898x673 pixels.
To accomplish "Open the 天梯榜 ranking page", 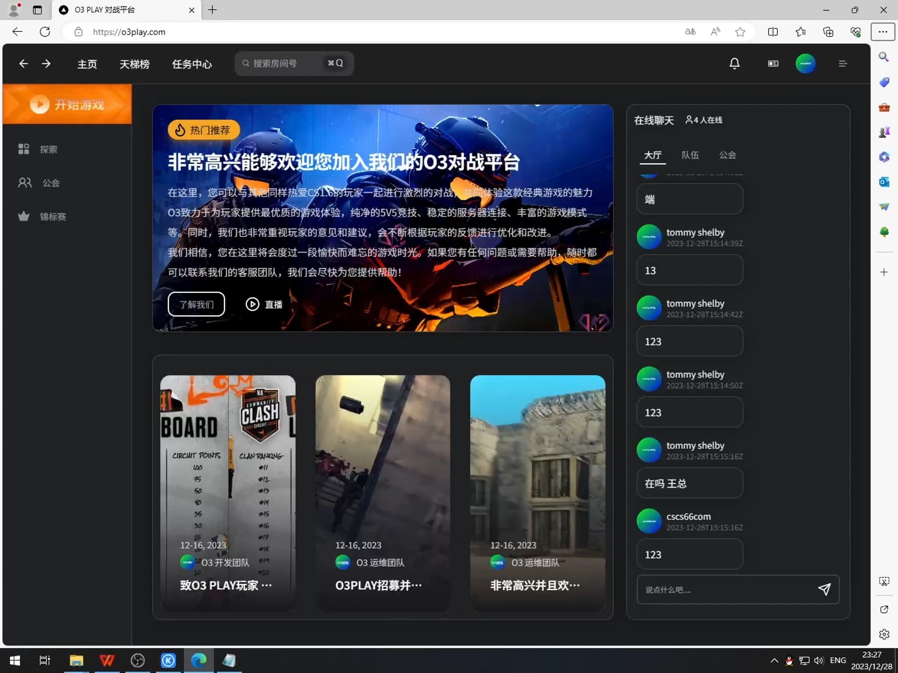I will [x=134, y=64].
